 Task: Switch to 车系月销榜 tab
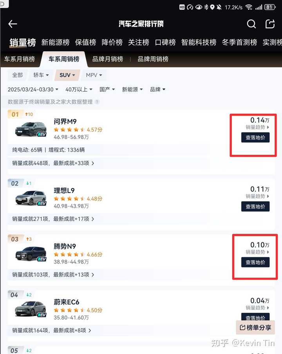tap(20, 59)
